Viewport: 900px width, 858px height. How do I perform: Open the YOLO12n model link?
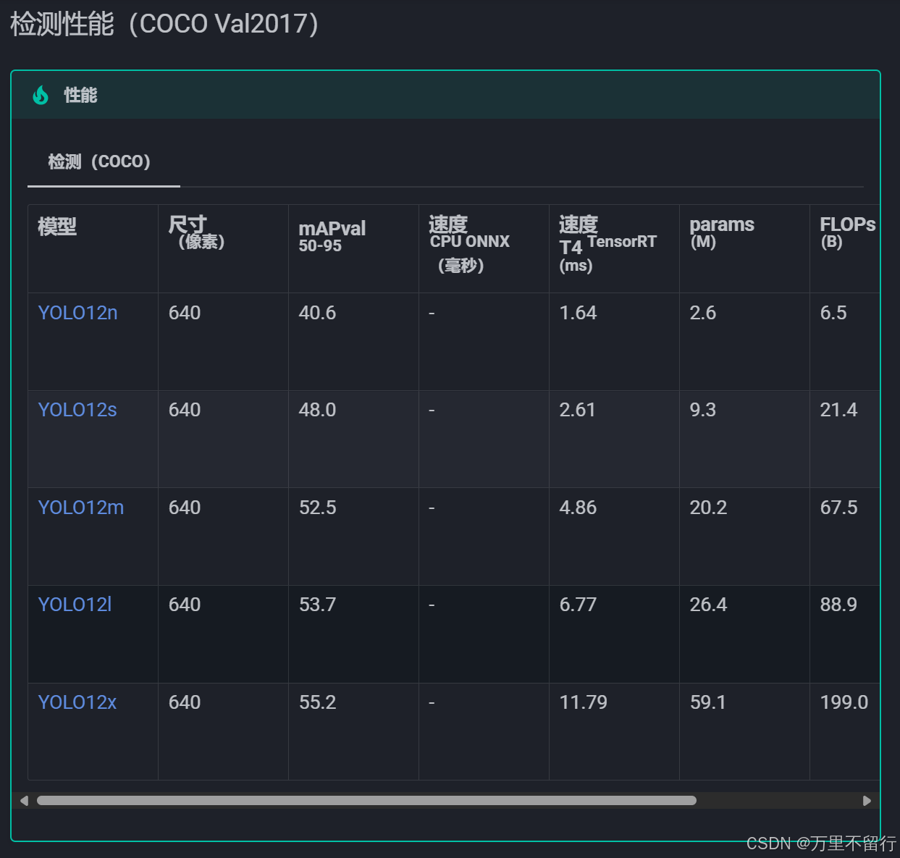pyautogui.click(x=77, y=313)
